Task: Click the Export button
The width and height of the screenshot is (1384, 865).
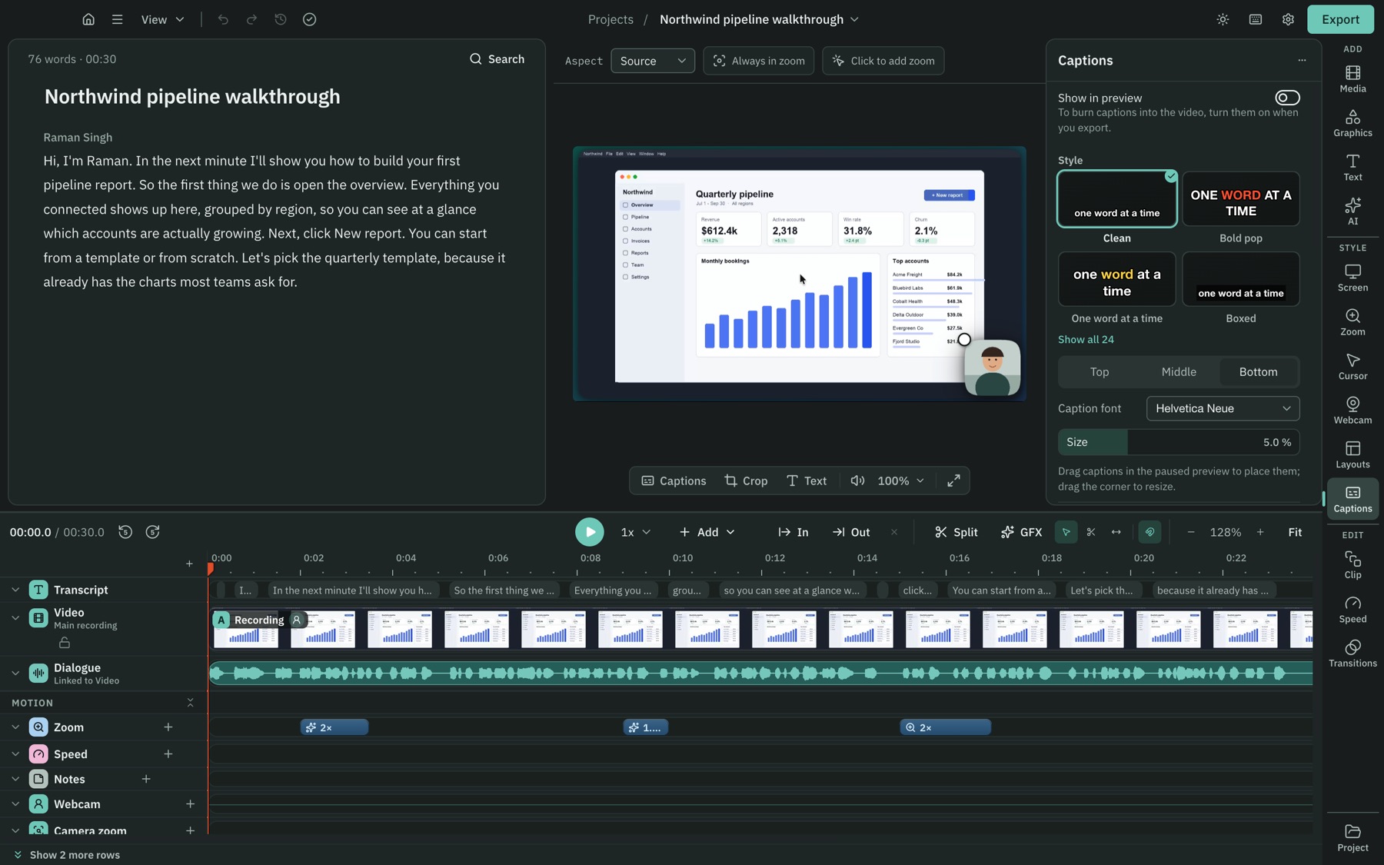Action: point(1340,19)
